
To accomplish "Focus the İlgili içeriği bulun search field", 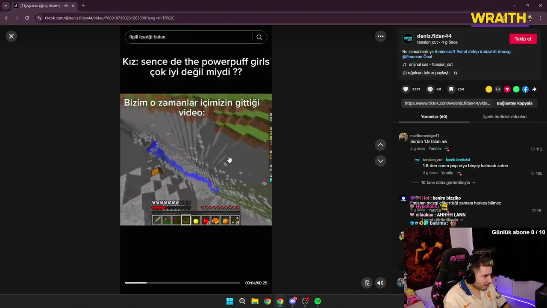I will coord(190,37).
